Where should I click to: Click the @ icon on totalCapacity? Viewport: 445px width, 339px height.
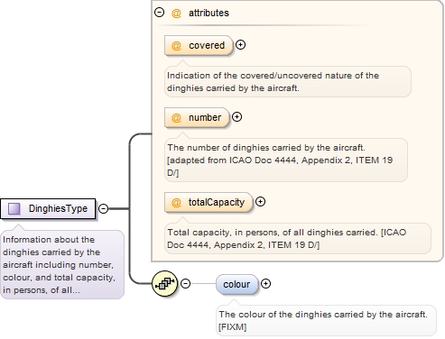pos(176,202)
